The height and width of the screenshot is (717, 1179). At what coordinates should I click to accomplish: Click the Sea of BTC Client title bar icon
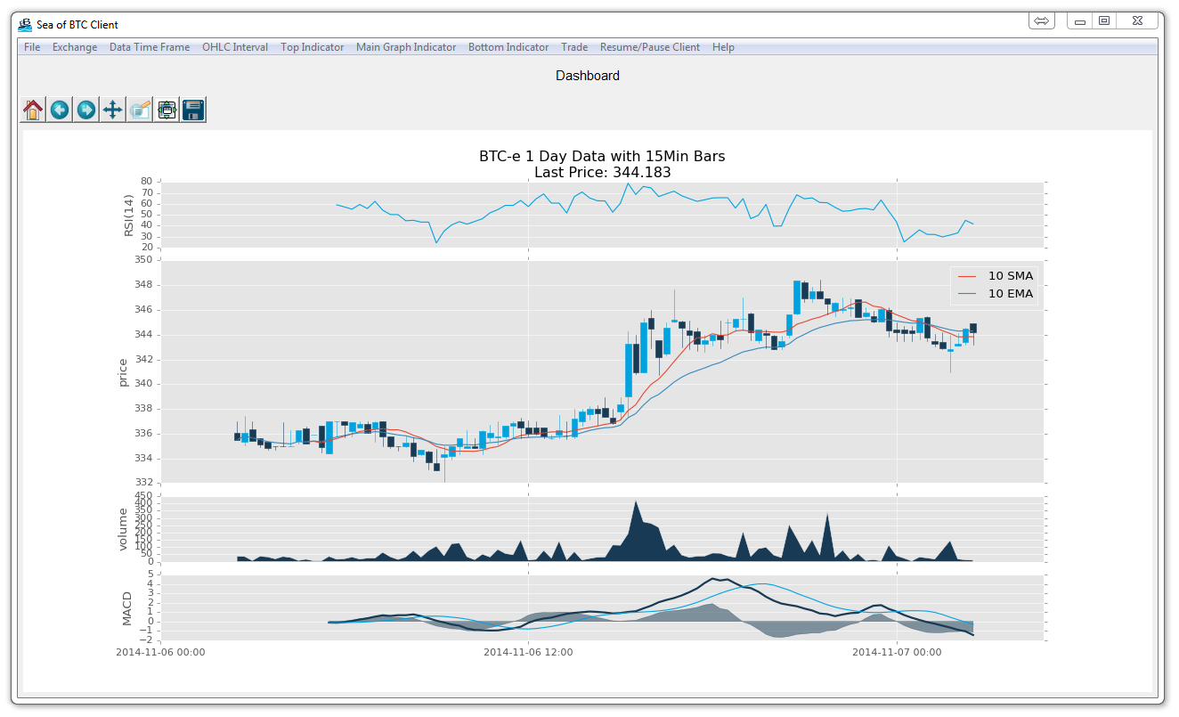25,24
